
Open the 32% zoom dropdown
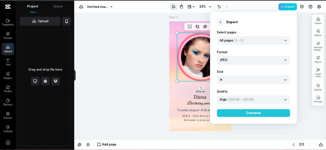tap(205, 7)
